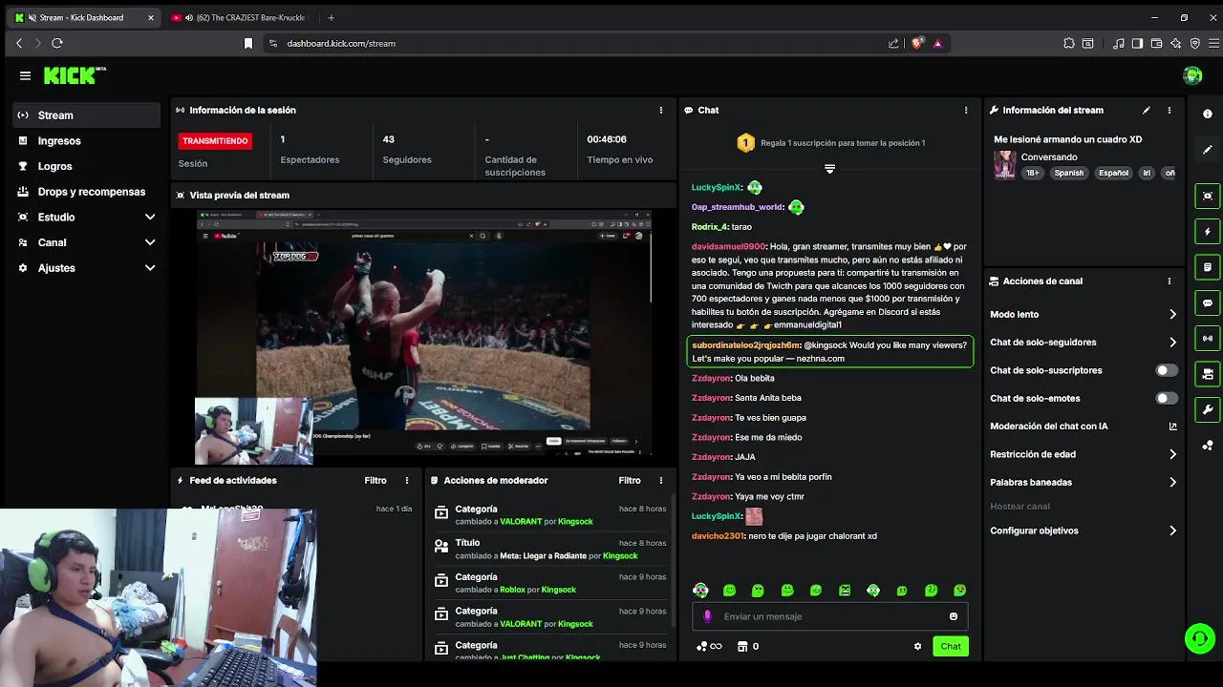Click the 18+ tag in stream info
The height and width of the screenshot is (687, 1223).
pyautogui.click(x=1033, y=174)
